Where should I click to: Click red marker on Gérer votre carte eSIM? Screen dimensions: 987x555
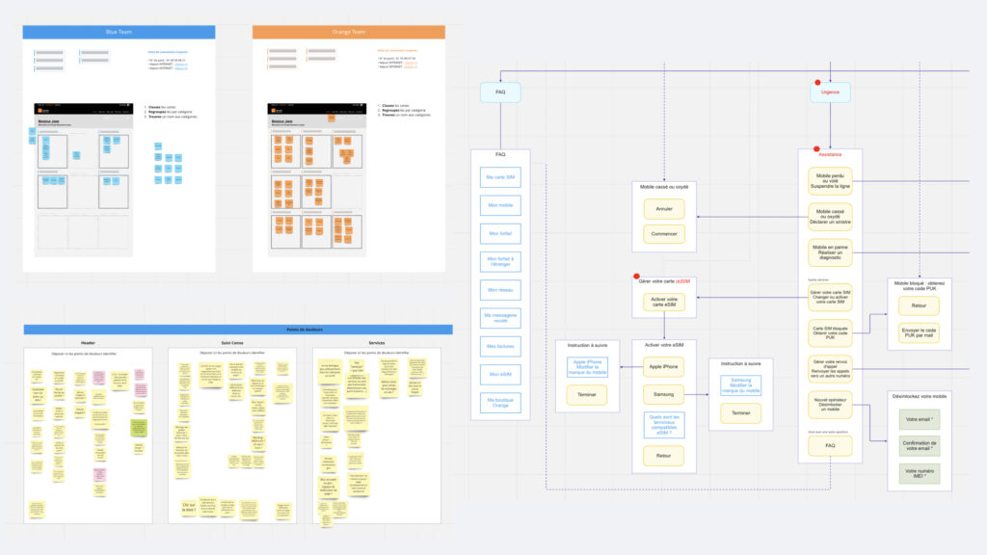(636, 277)
